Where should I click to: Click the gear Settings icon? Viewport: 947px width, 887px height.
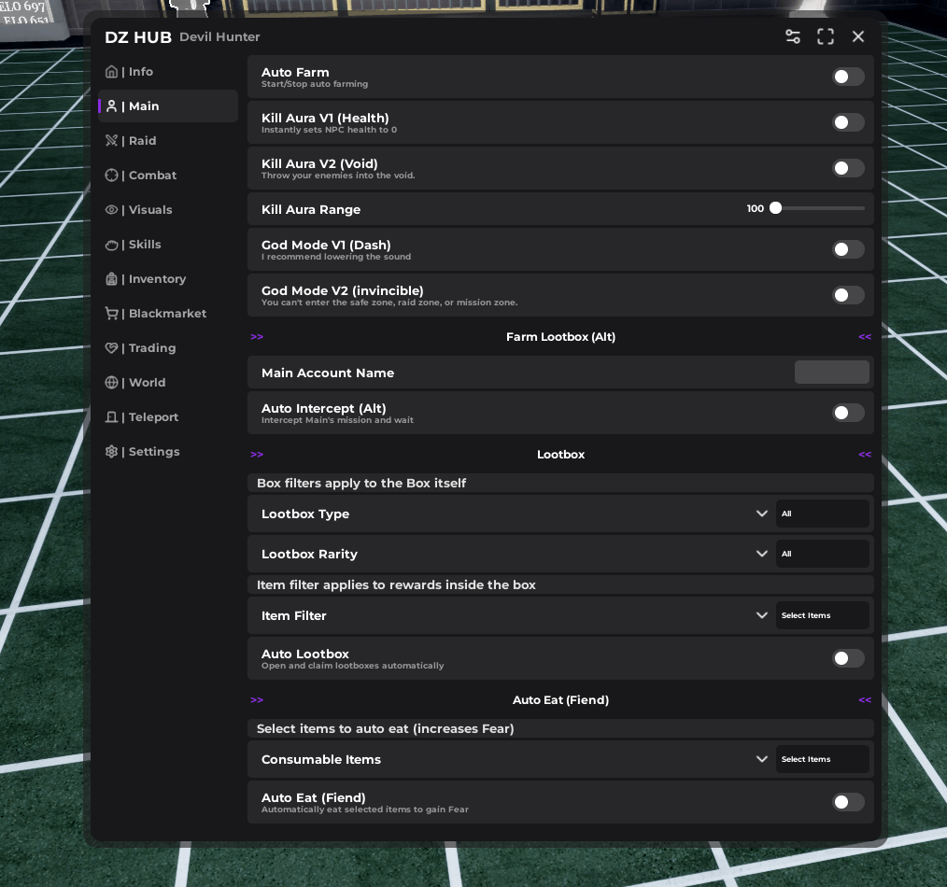click(x=111, y=452)
